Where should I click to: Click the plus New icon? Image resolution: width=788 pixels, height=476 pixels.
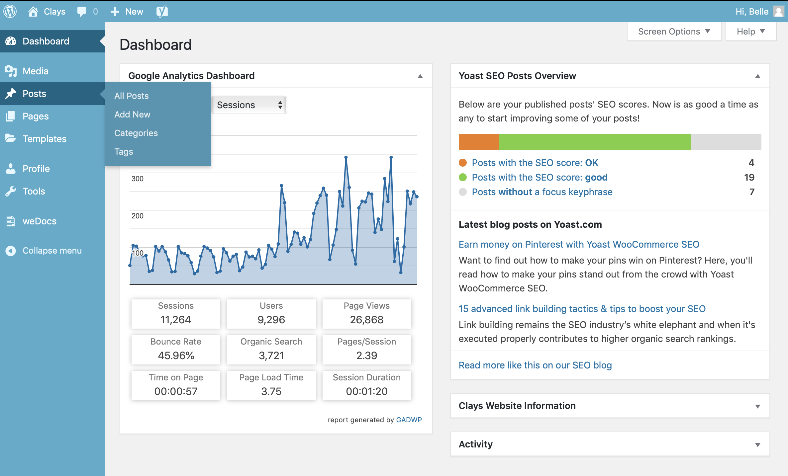115,12
